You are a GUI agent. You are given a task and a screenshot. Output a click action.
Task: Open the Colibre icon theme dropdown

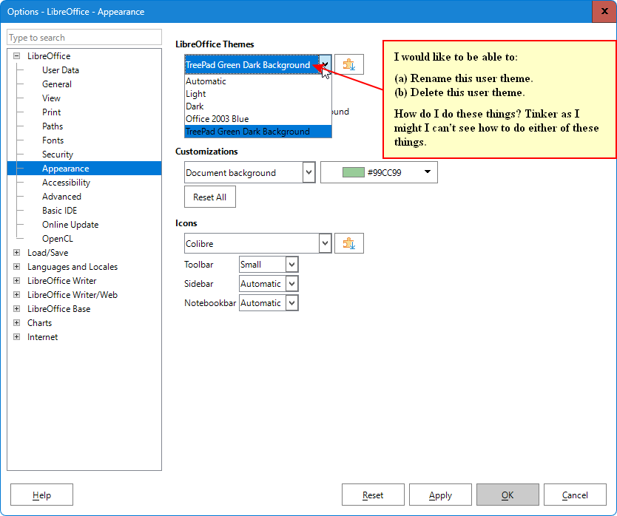pyautogui.click(x=325, y=243)
